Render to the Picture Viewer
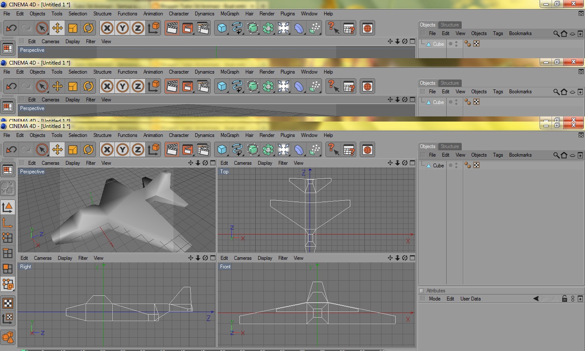 pyautogui.click(x=187, y=149)
